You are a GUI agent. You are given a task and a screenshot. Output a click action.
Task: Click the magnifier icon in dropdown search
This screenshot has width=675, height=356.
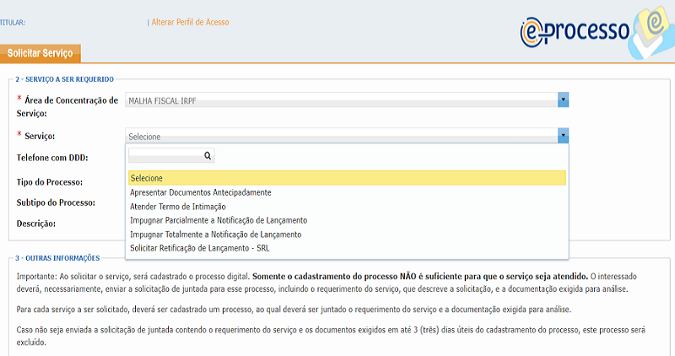click(x=208, y=155)
